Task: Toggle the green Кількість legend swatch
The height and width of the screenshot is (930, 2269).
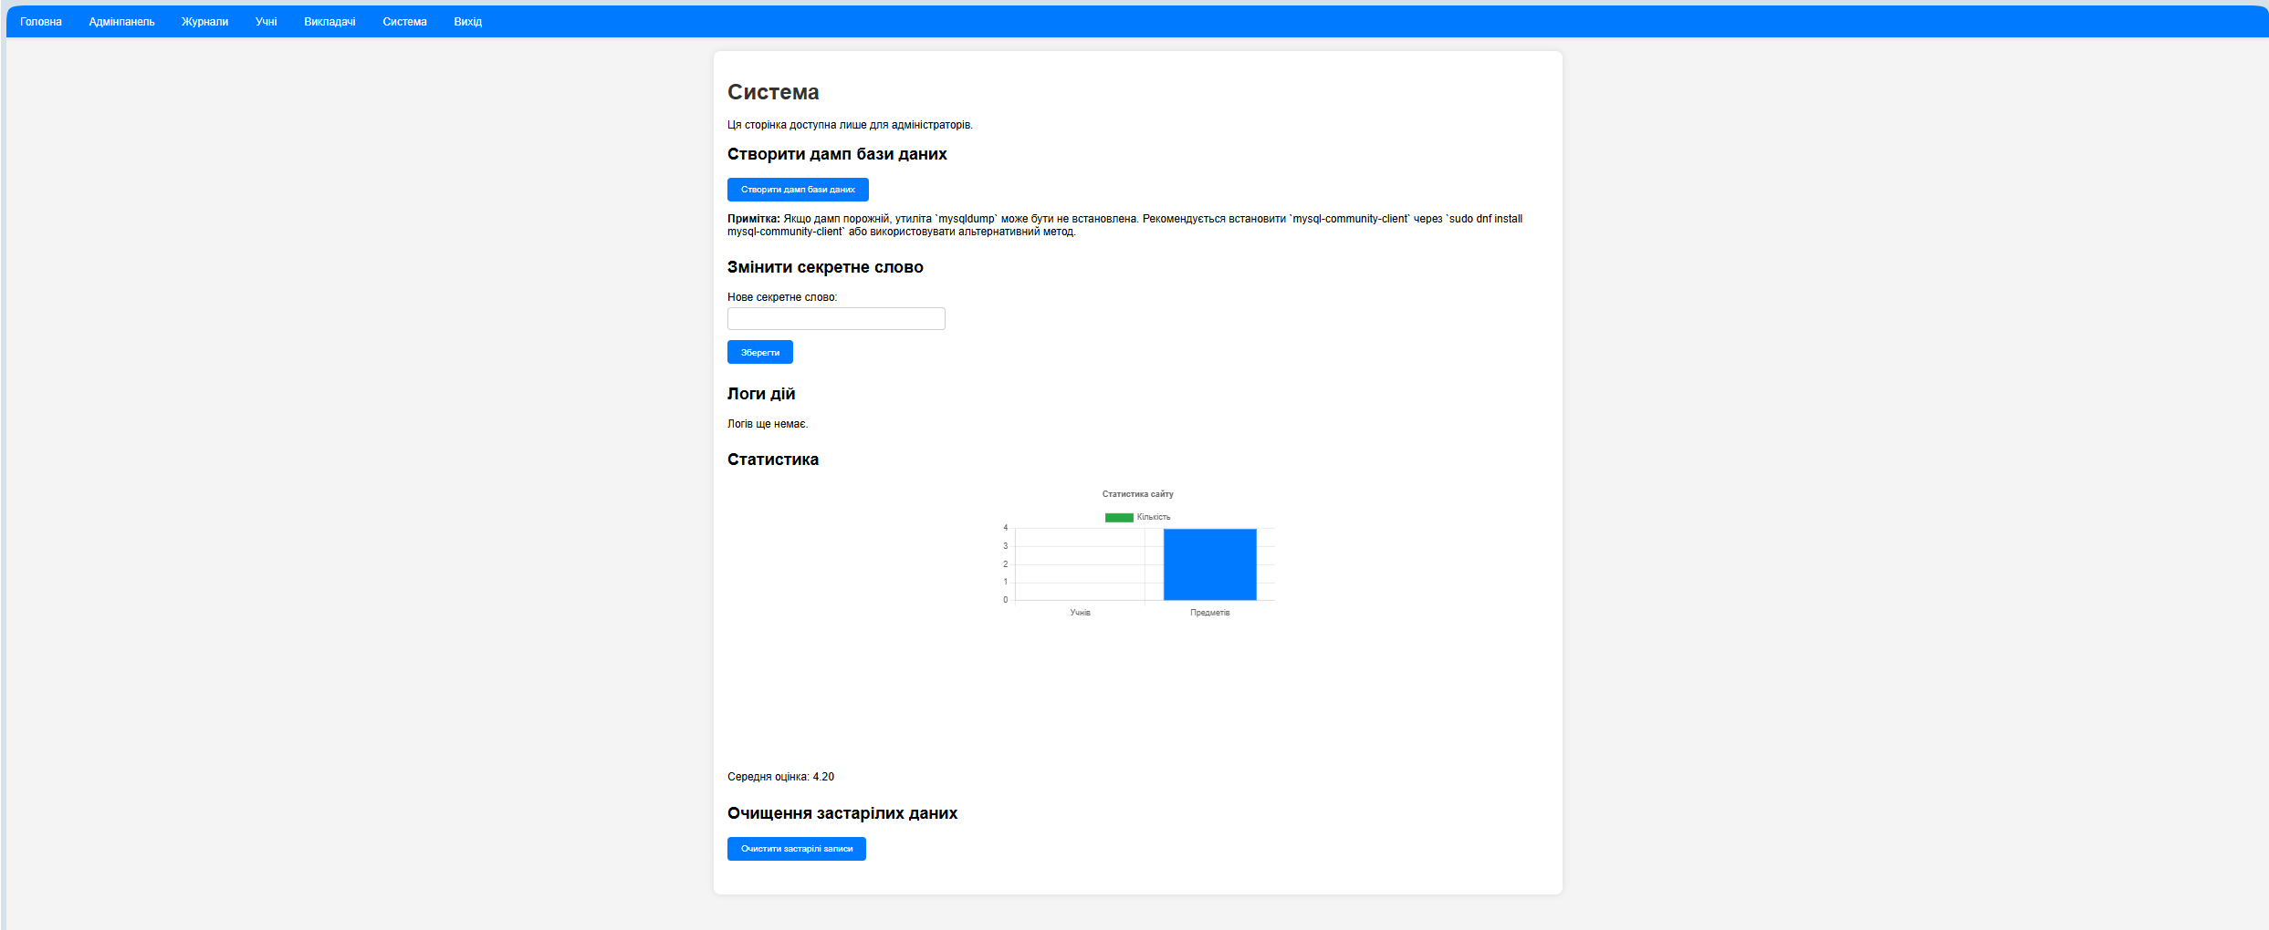Action: (1118, 518)
